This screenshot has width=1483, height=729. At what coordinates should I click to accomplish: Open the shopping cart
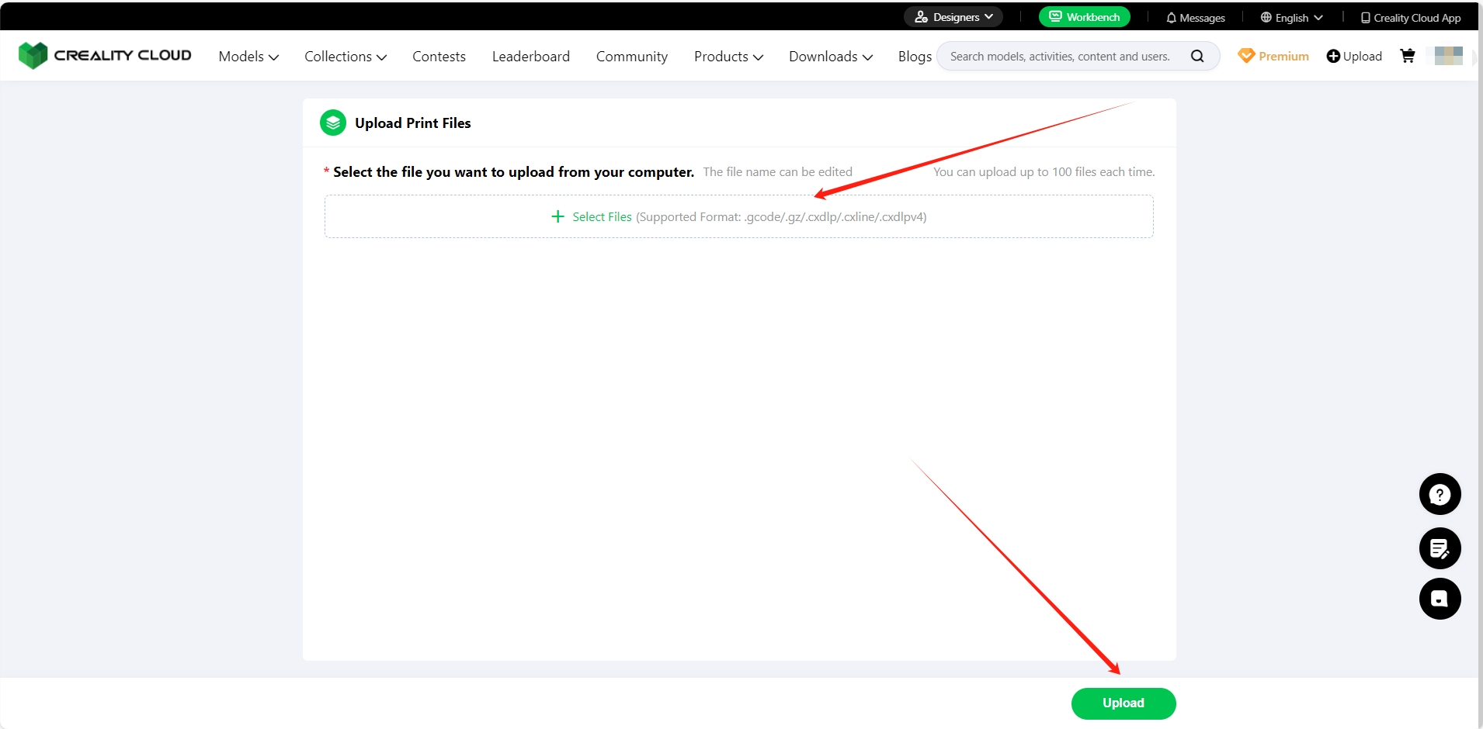[x=1407, y=56]
